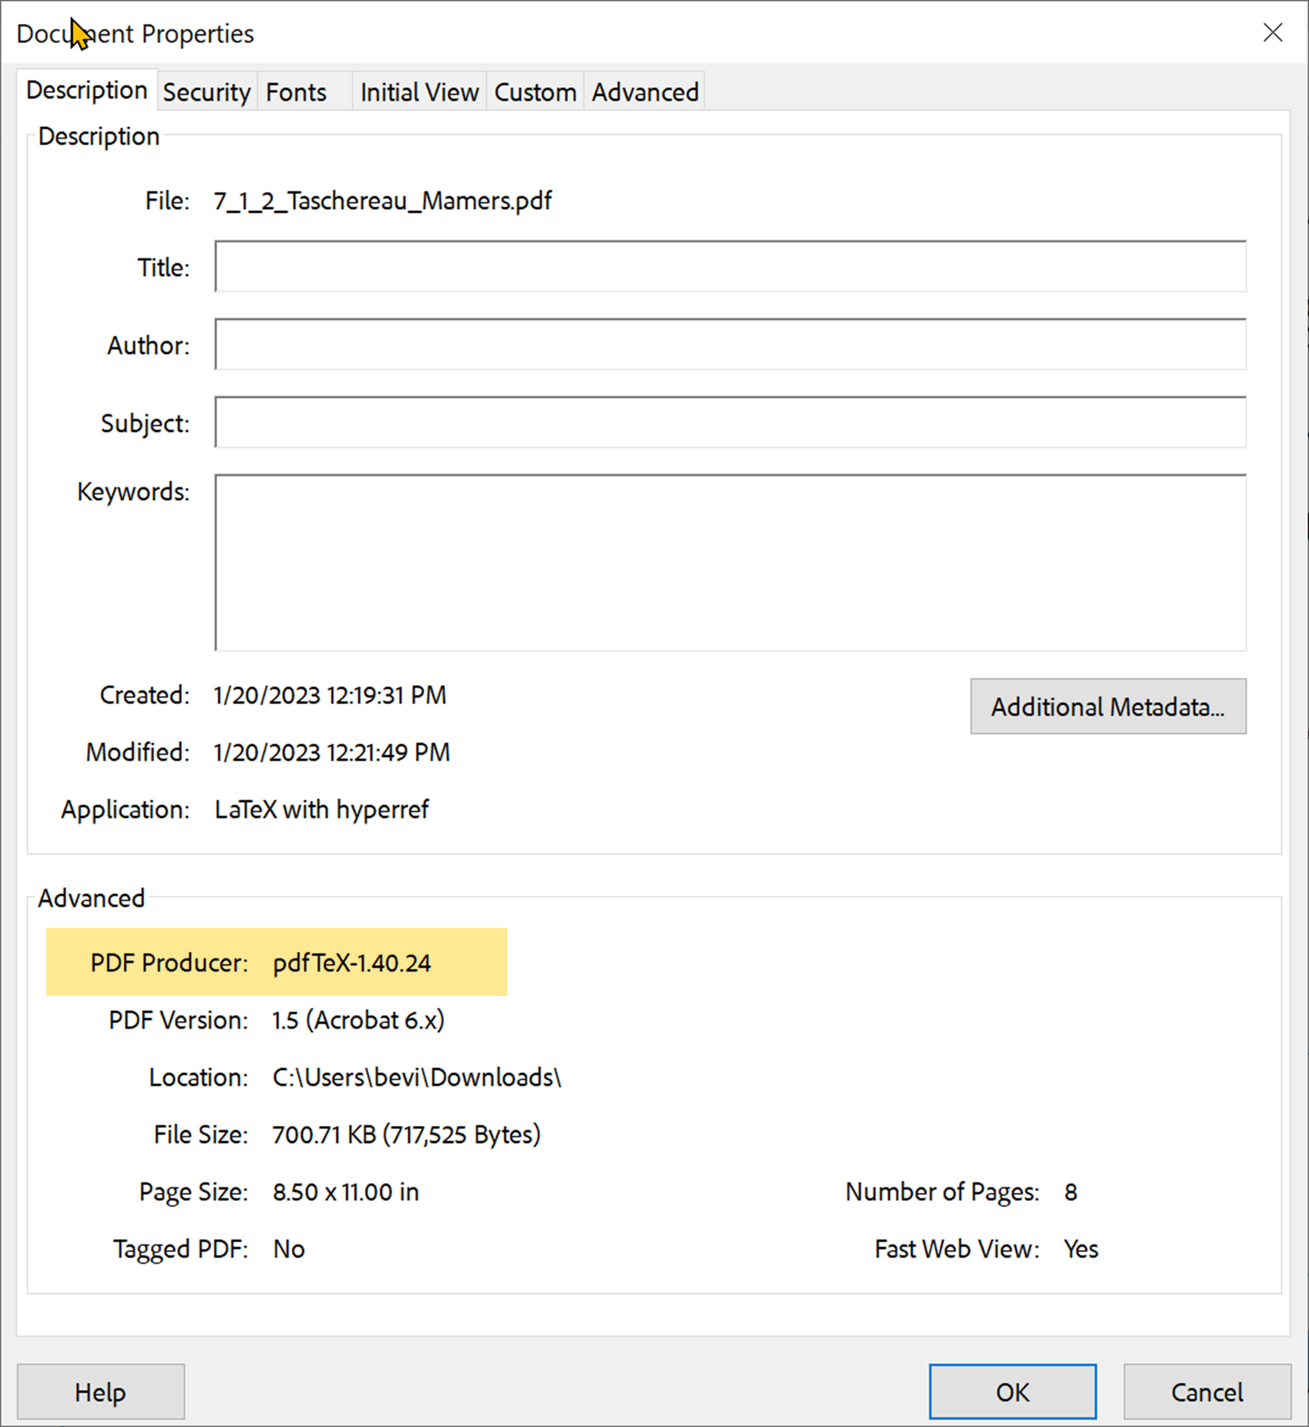The width and height of the screenshot is (1309, 1427).
Task: Click the Additional Metadata button
Action: [x=1108, y=706]
